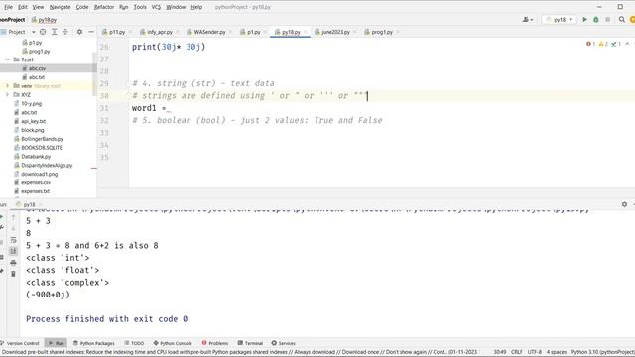Switch to the infy_apr.py editor tab
This screenshot has width=635, height=357.
[160, 32]
